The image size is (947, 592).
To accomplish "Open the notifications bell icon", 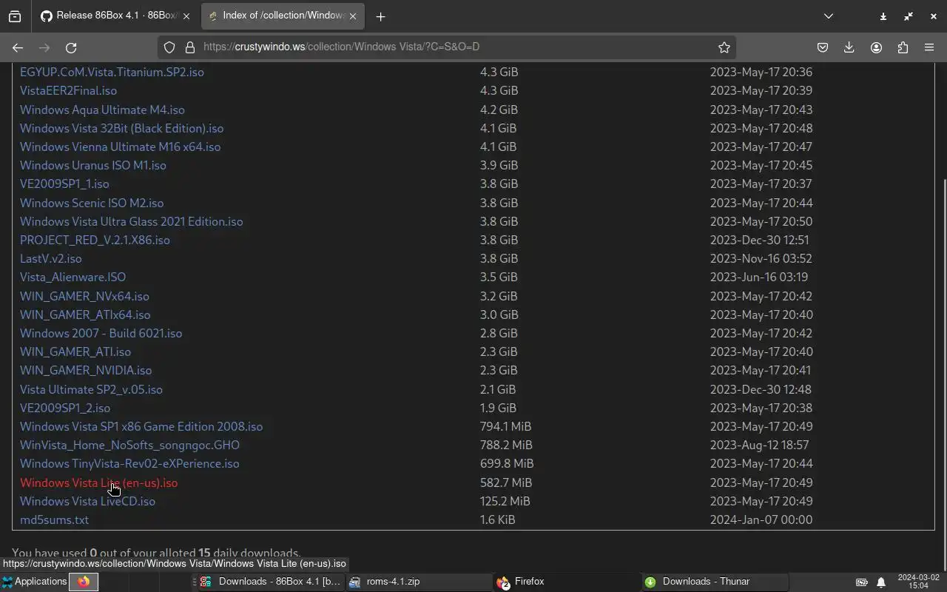I will pos(881,582).
